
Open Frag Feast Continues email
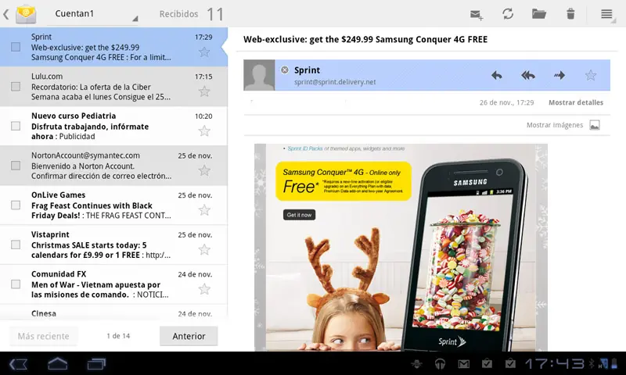pyautogui.click(x=113, y=205)
